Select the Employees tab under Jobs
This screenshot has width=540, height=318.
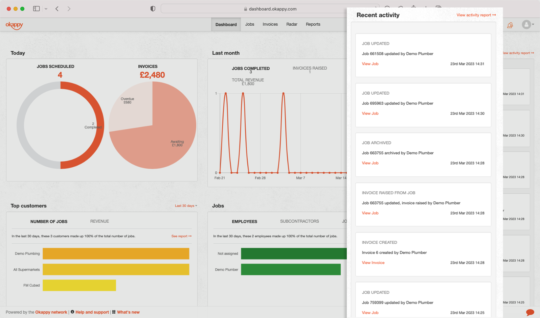point(245,222)
